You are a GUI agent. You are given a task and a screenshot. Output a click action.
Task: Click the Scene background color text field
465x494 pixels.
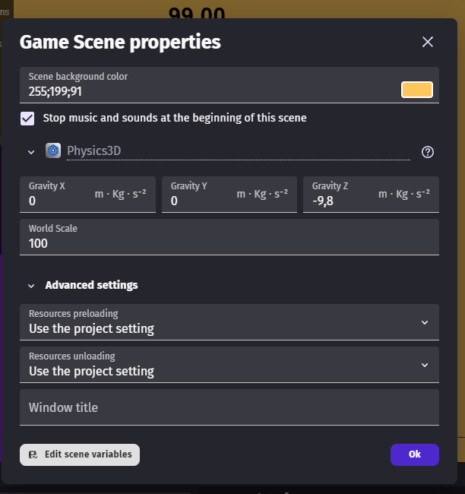205,92
